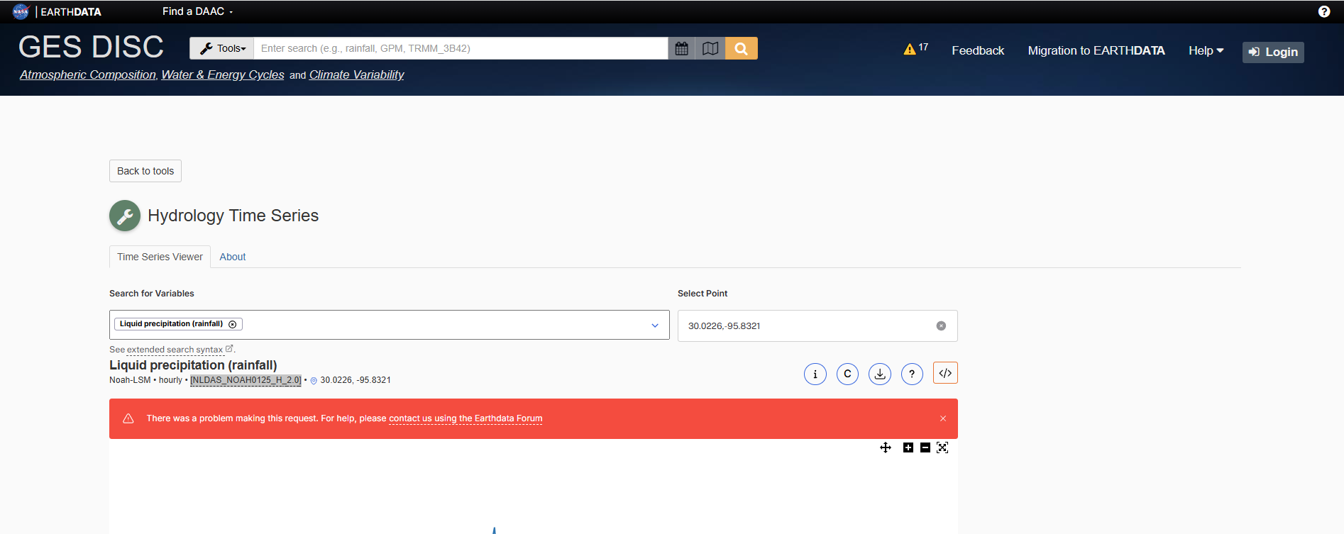The width and height of the screenshot is (1344, 534).
Task: Click the main search input field
Action: click(x=461, y=48)
